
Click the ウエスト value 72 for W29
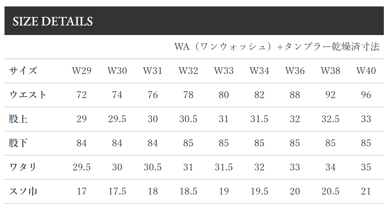click(x=81, y=95)
